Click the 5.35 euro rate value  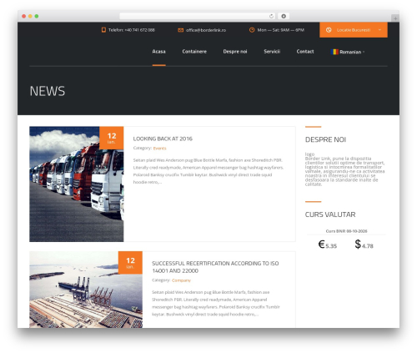331,246
